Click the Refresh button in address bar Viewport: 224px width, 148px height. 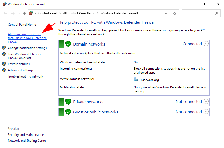point(174,13)
